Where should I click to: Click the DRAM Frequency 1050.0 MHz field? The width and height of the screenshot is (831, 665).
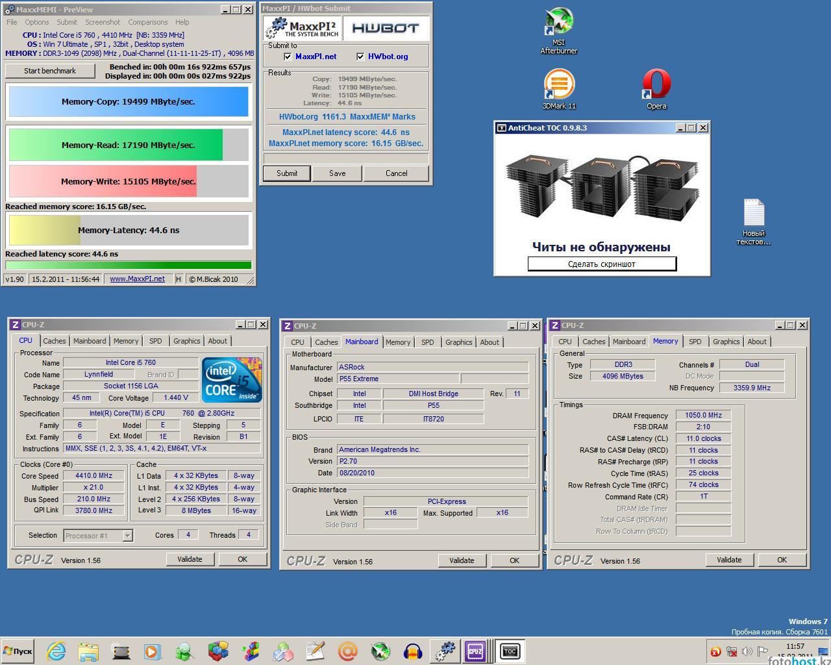tap(703, 416)
